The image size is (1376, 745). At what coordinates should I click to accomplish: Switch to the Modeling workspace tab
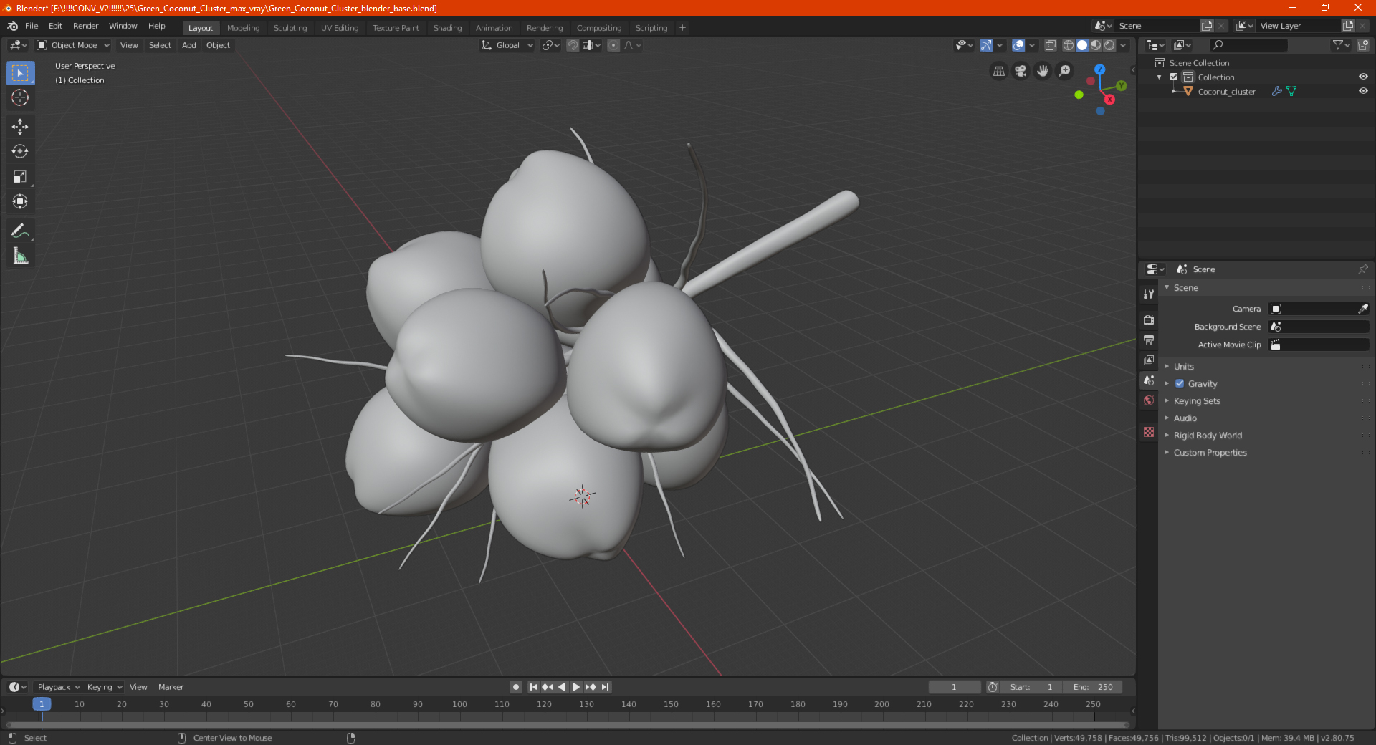(243, 28)
